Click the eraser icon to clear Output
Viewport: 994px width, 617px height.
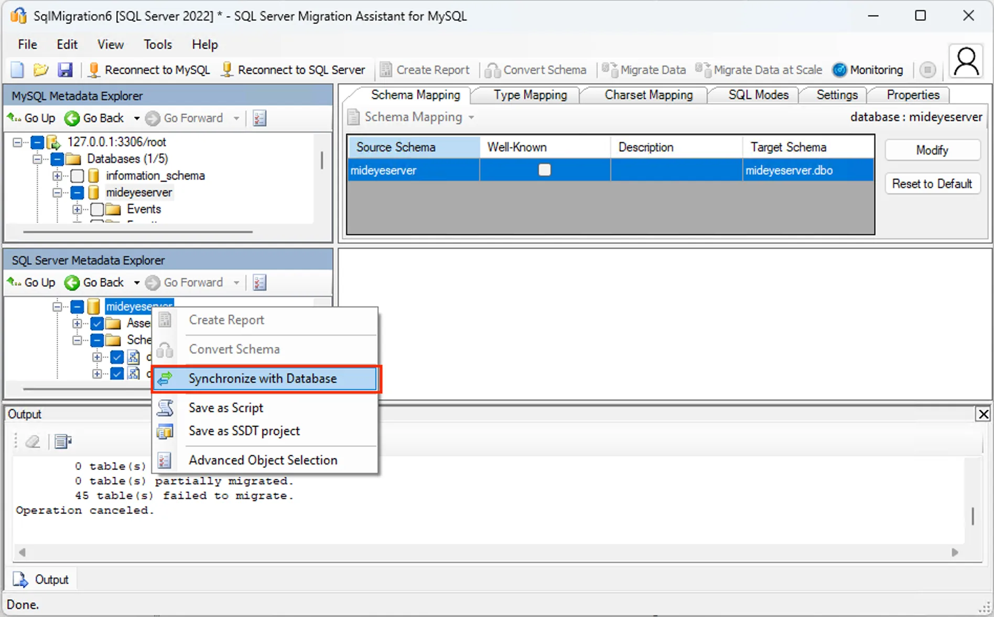click(33, 442)
